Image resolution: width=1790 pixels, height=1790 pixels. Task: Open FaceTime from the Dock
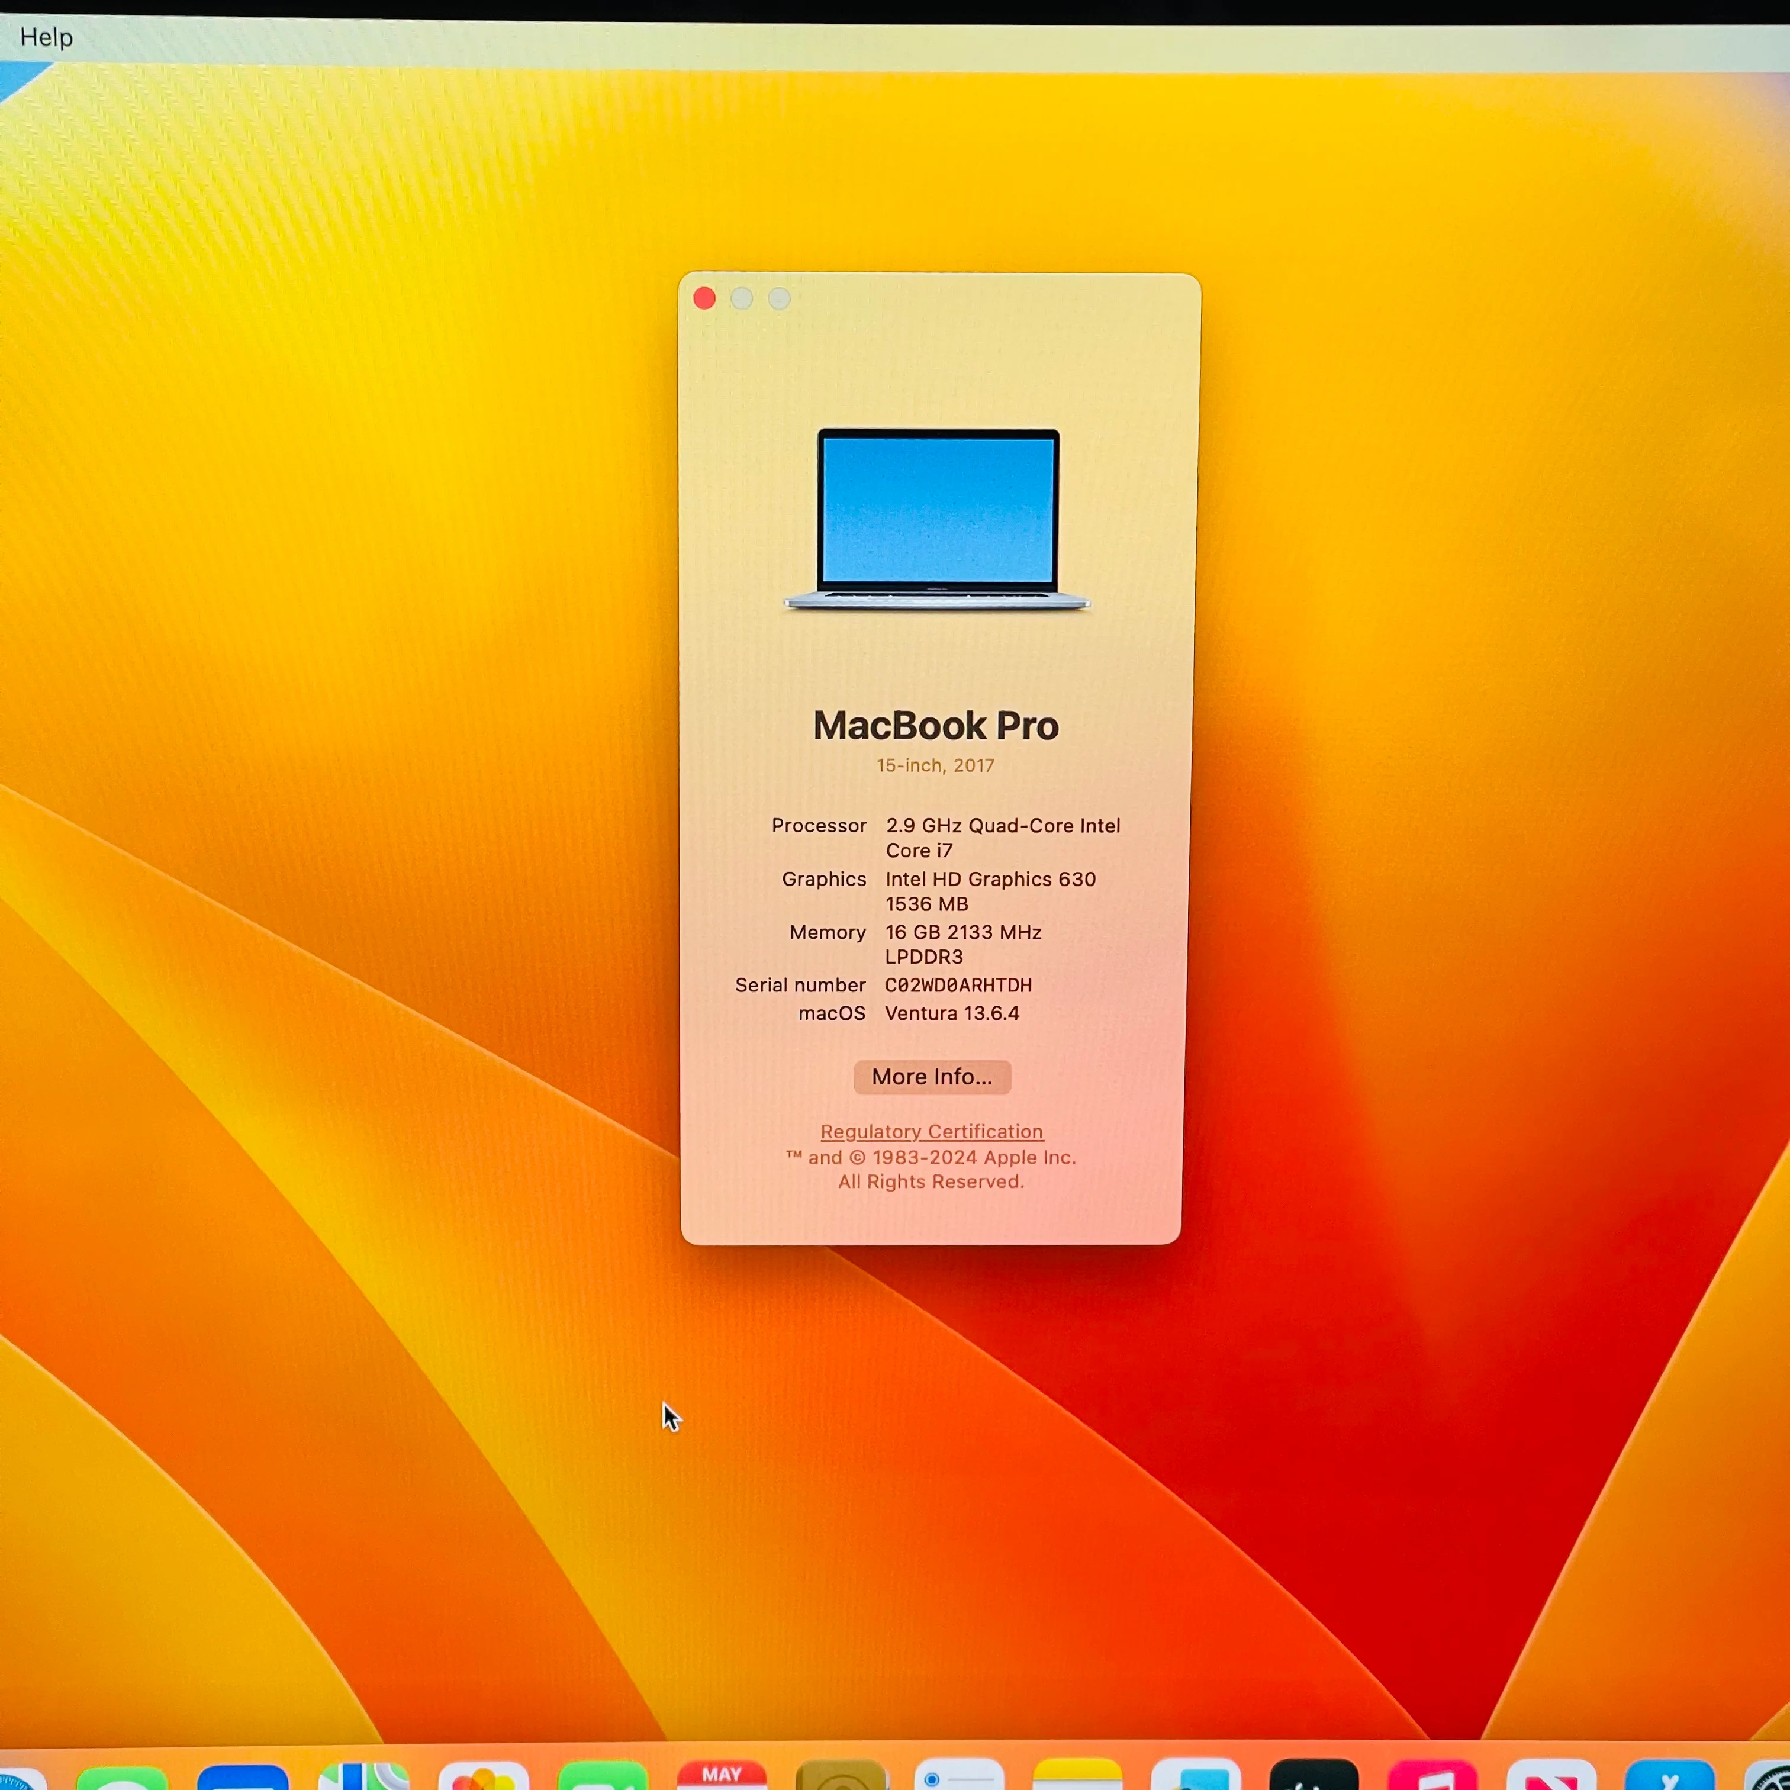pos(603,1775)
